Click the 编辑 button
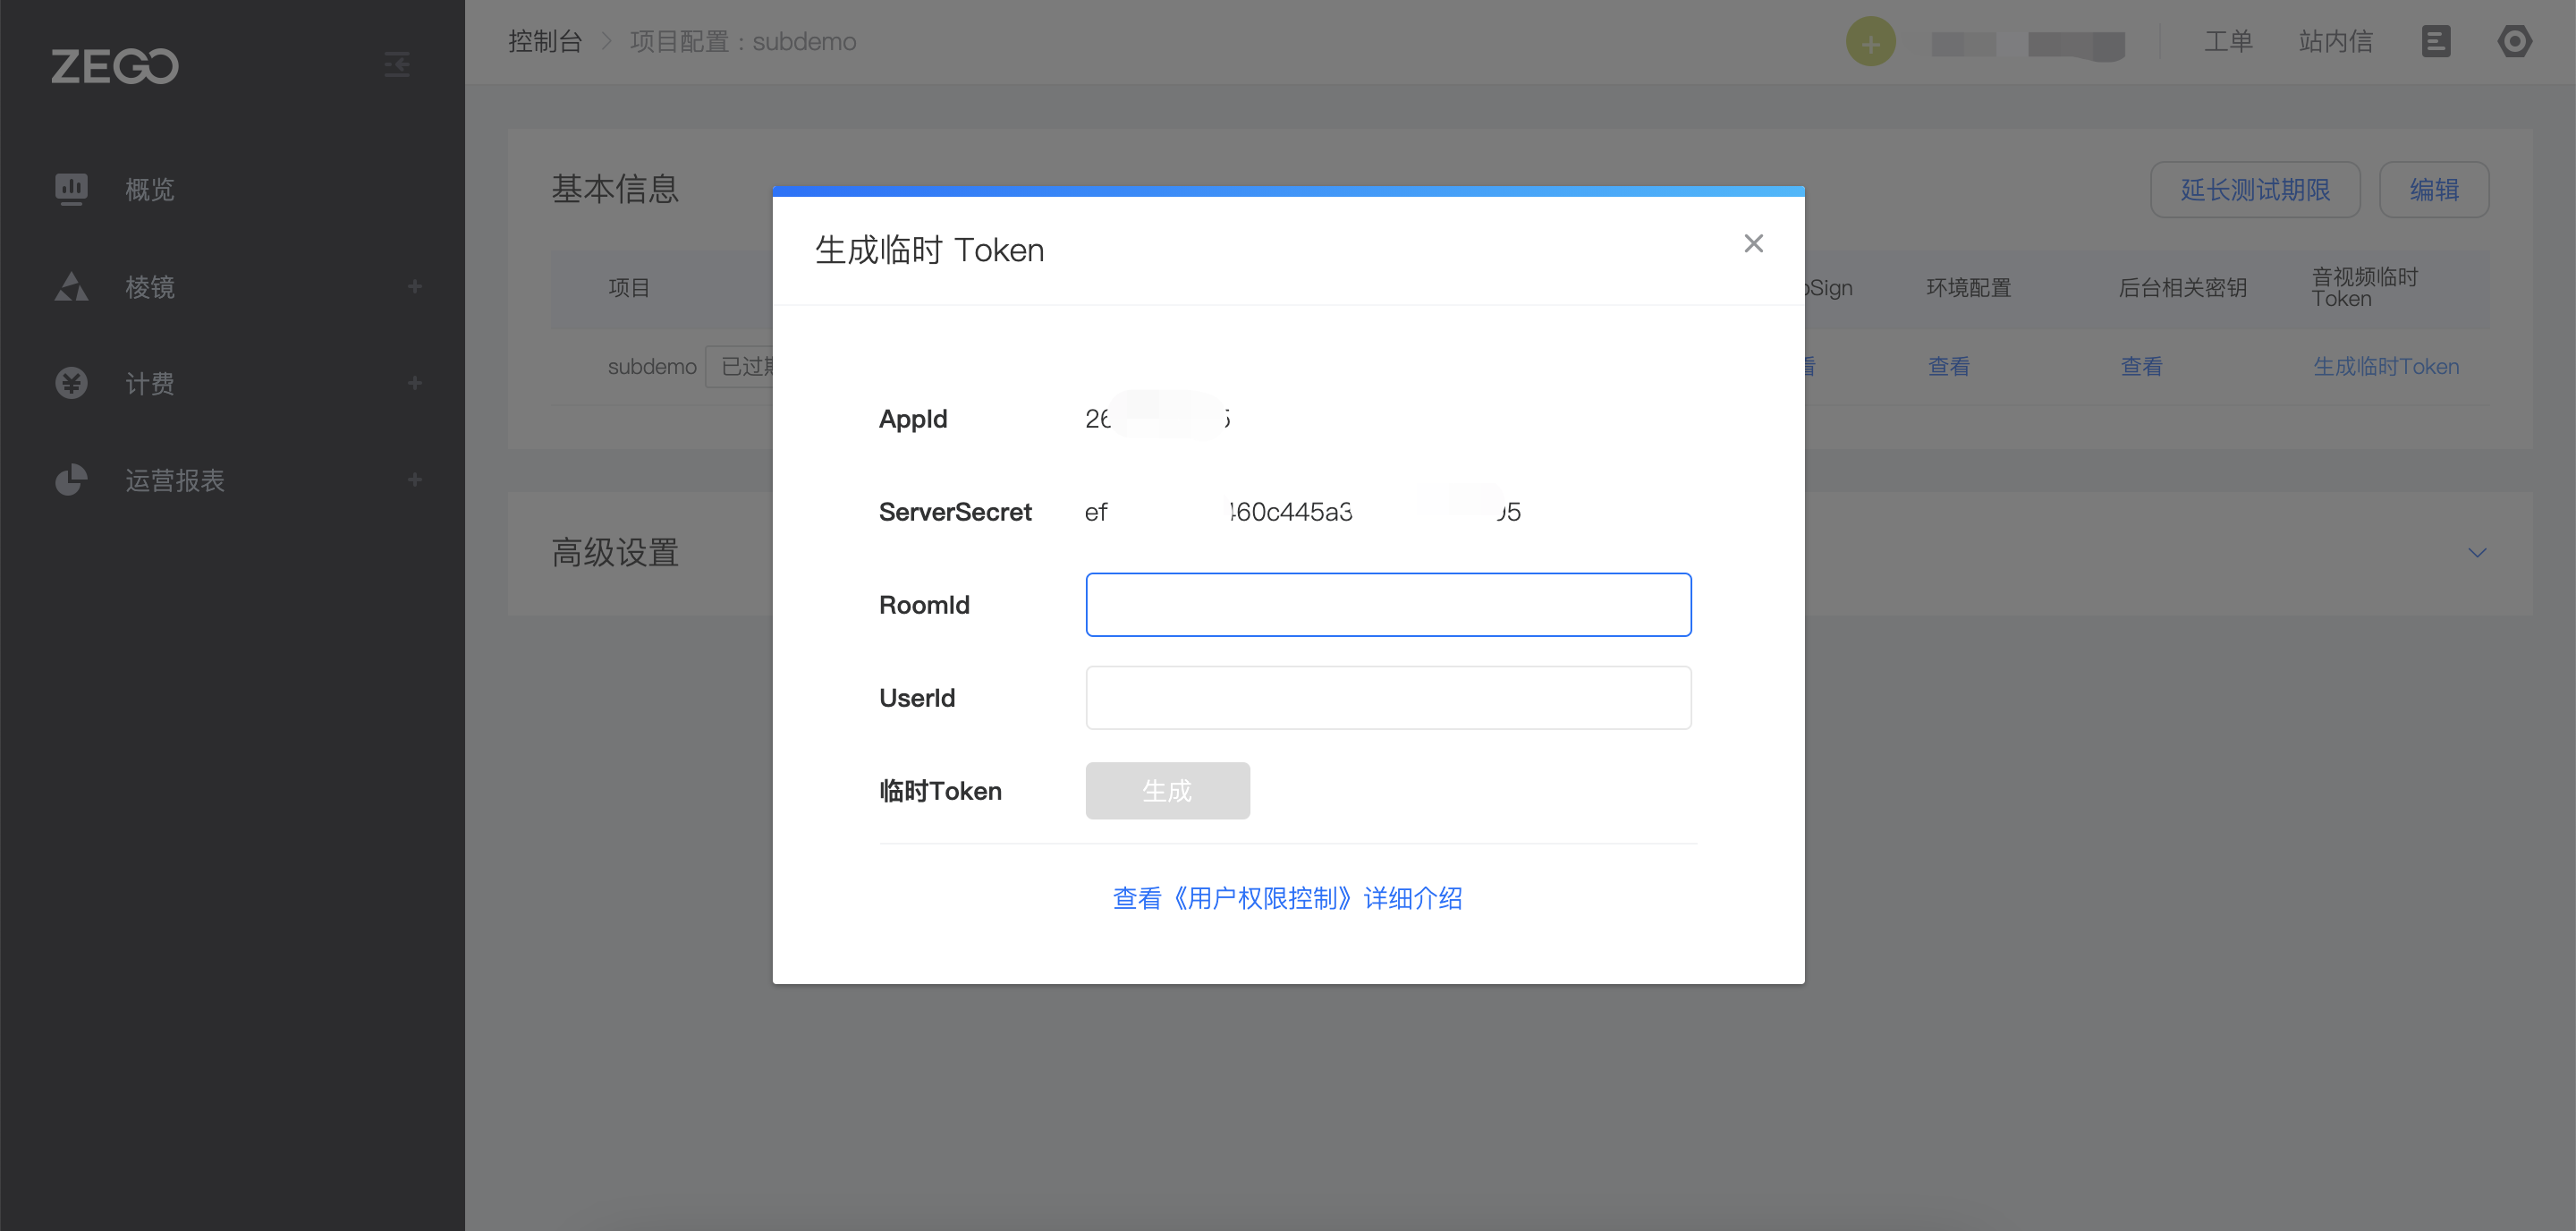Image resolution: width=2576 pixels, height=1231 pixels. click(x=2434, y=189)
